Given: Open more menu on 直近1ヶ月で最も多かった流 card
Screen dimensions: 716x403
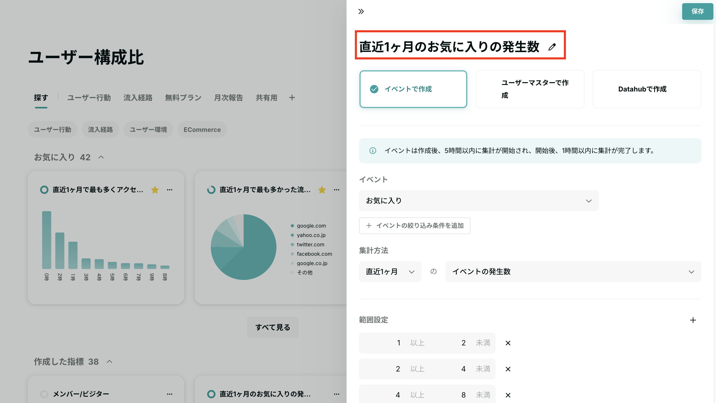Looking at the screenshot, I should (337, 190).
